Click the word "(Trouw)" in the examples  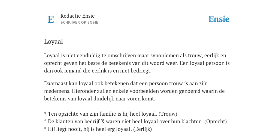tap(168, 114)
